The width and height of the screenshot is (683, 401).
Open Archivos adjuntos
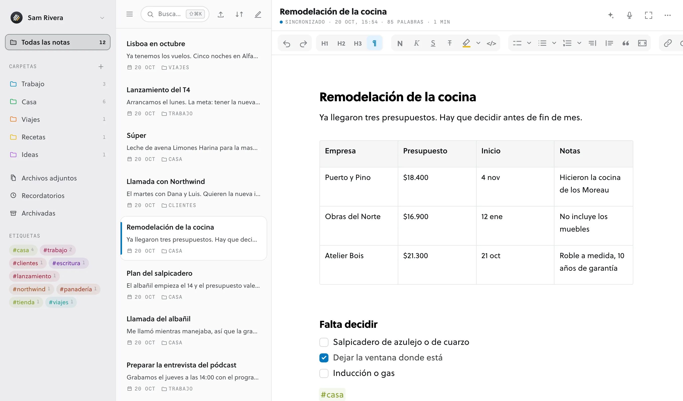58,178
